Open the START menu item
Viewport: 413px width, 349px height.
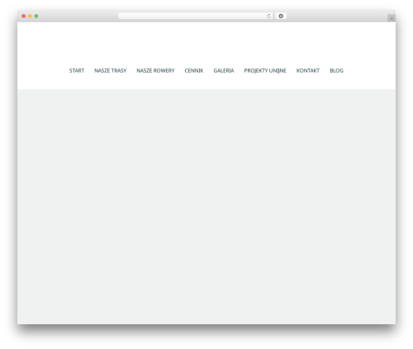tap(77, 71)
